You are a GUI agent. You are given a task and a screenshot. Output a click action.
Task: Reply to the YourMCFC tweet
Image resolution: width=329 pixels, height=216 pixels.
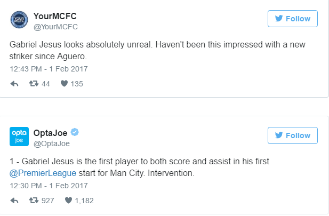14,84
